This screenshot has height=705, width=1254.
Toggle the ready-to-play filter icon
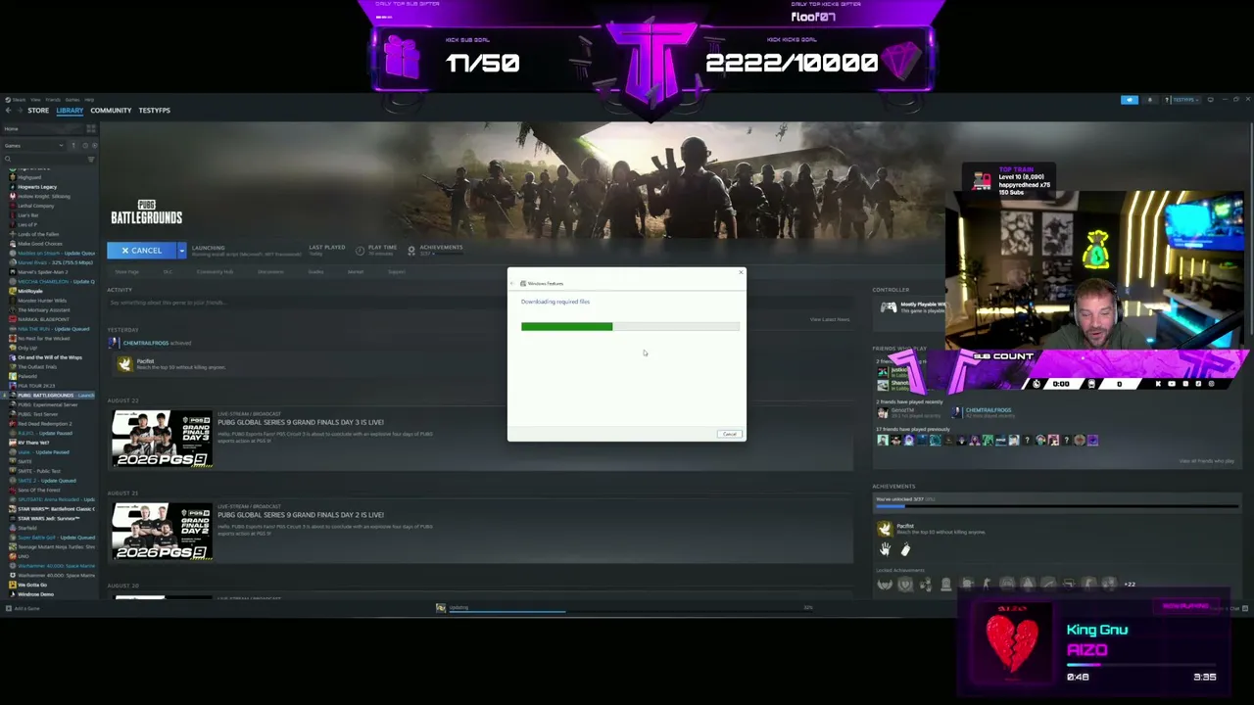[94, 146]
